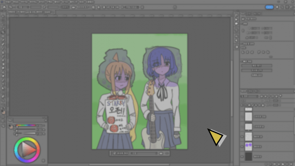Click the blue Share button
This screenshot has height=166, width=295.
pyautogui.click(x=269, y=7)
